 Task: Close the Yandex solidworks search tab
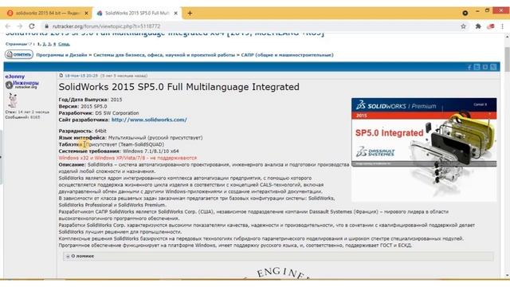[x=86, y=14]
